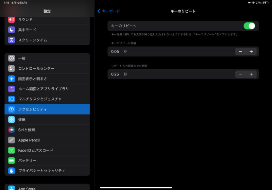Open App Store settings row
Image resolution: width=272 pixels, height=190 pixels.
pos(47,187)
